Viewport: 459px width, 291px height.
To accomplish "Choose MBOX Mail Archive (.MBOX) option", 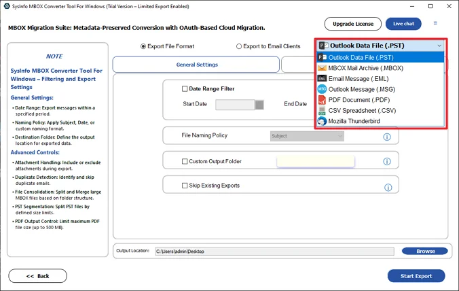I will point(380,68).
